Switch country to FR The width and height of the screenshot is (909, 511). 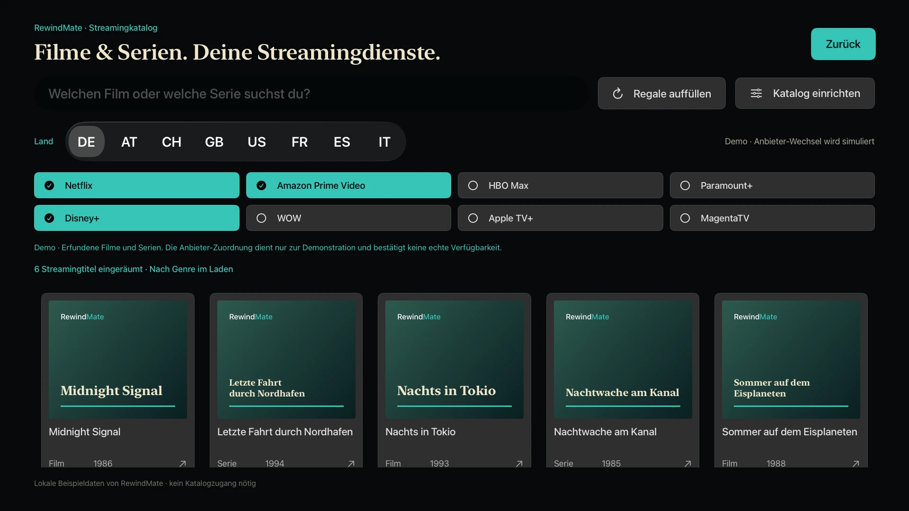point(300,141)
